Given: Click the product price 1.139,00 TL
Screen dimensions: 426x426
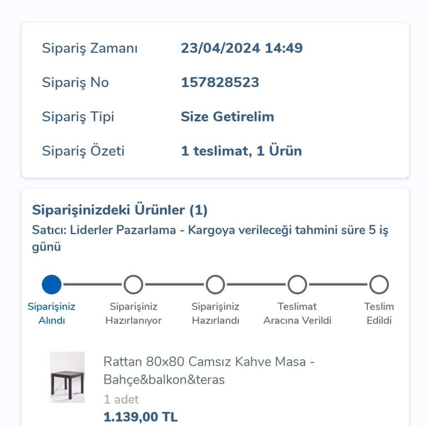Looking at the screenshot, I should [x=140, y=417].
